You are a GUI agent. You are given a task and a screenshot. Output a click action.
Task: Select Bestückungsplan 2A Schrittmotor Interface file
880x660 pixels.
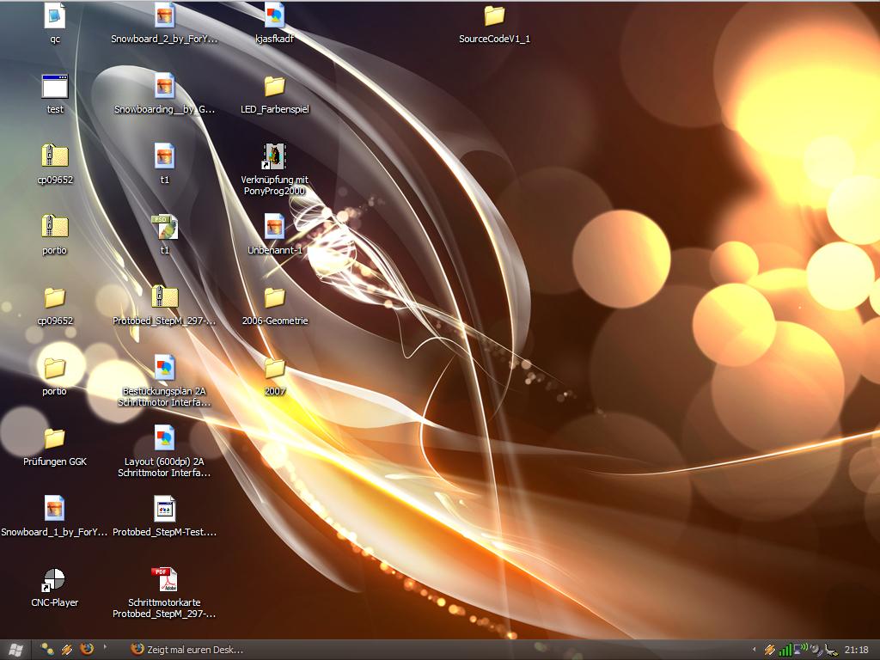(164, 368)
